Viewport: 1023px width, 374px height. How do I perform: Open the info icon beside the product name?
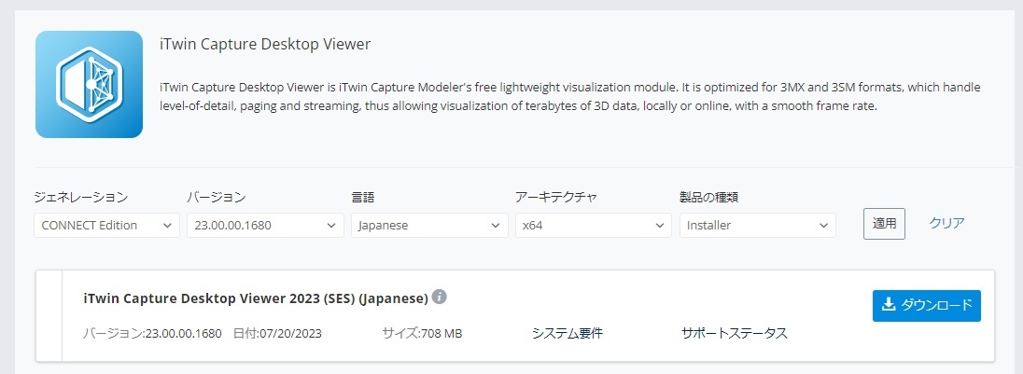440,298
